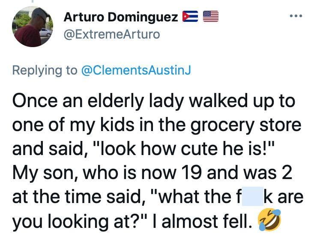Viewport: 317px width, 245px height.
Task: Click the censored box in the tweet
Action: point(253,196)
